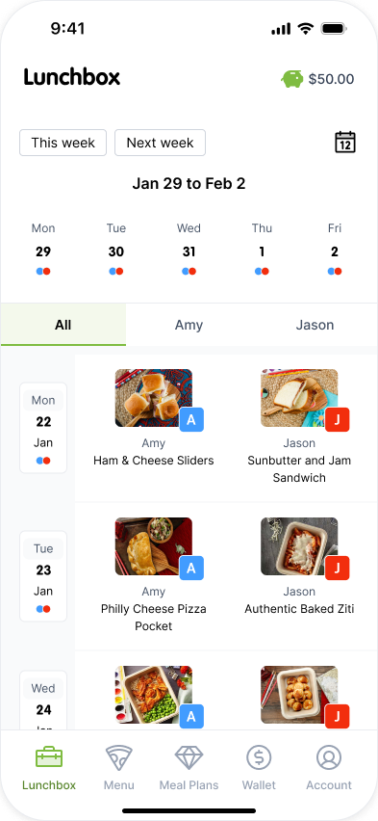Open Ham & Cheese Sliders meal photo
The width and height of the screenshot is (378, 821).
click(154, 397)
